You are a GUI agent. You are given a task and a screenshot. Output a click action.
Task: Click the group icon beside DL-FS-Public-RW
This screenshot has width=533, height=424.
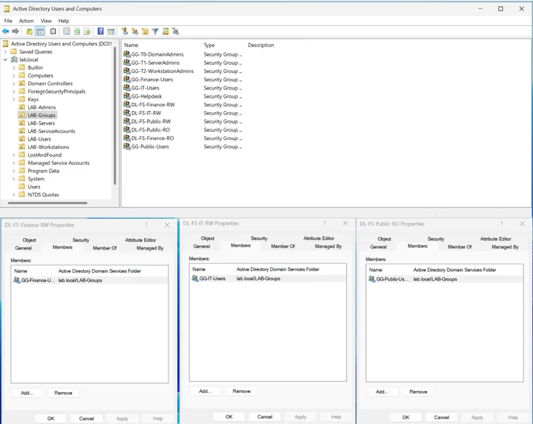pos(127,121)
